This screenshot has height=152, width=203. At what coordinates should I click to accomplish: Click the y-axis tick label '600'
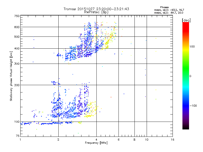pos(17,27)
